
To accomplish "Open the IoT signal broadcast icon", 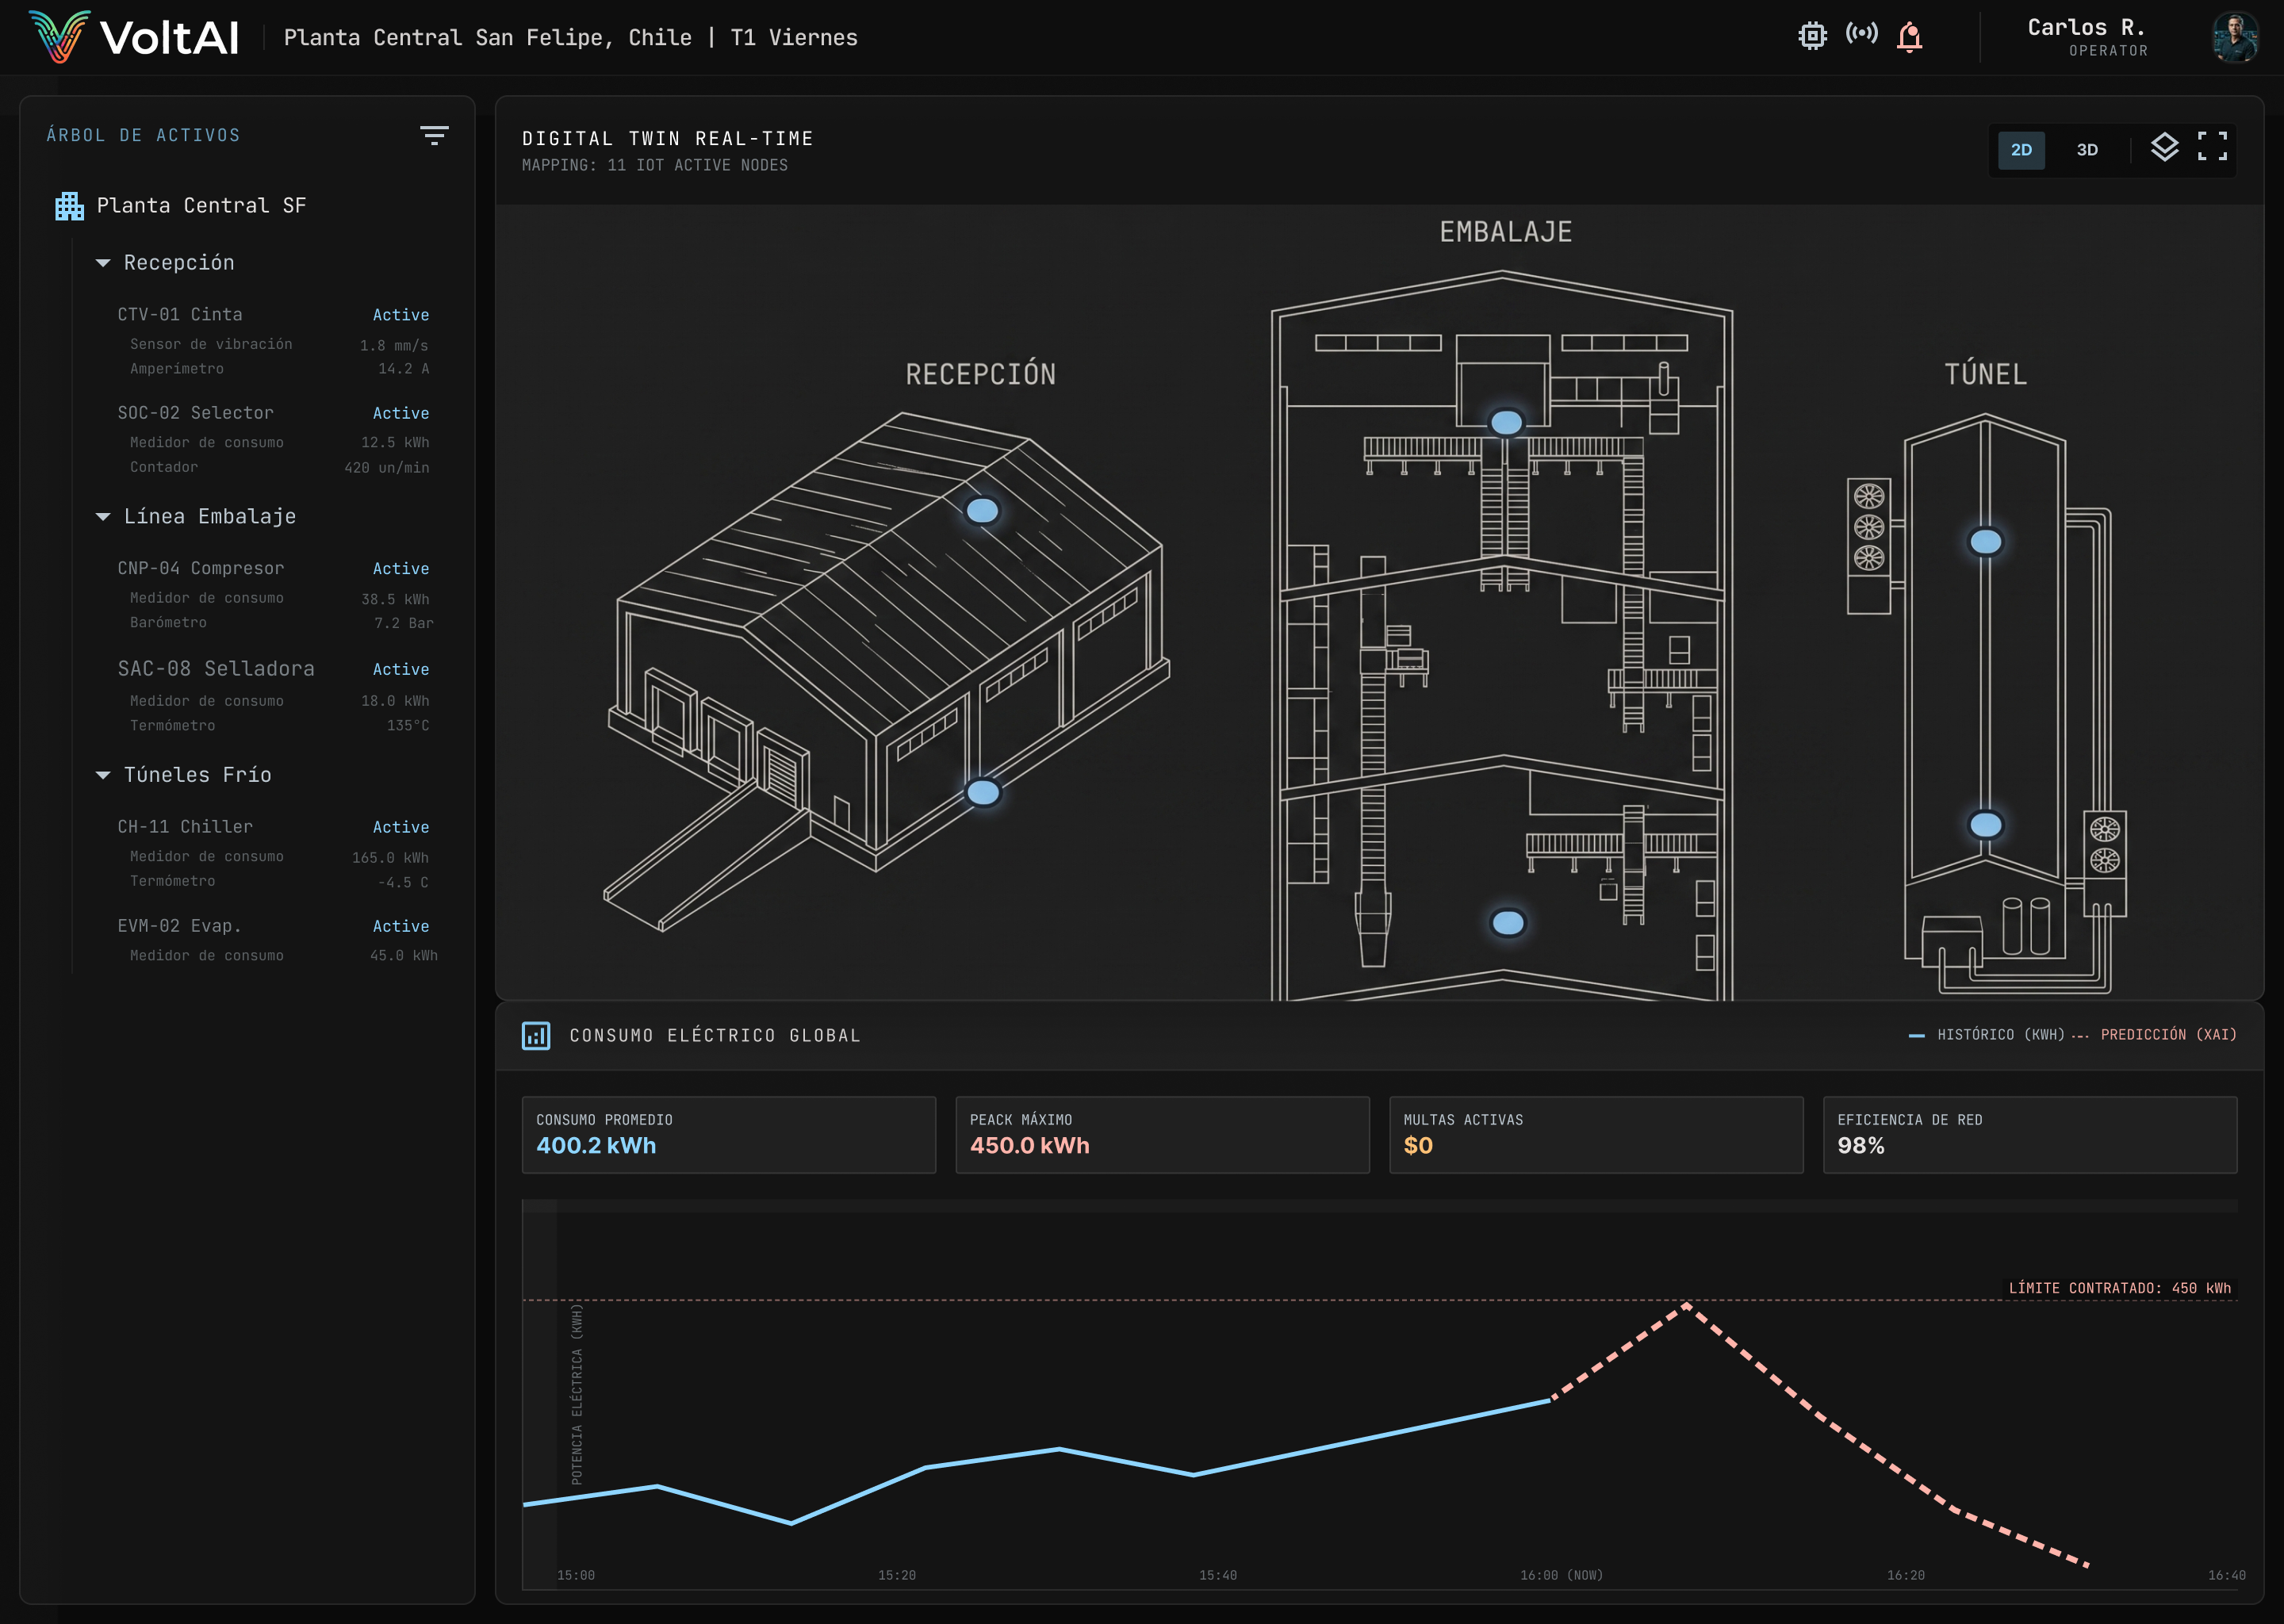I will (1861, 34).
